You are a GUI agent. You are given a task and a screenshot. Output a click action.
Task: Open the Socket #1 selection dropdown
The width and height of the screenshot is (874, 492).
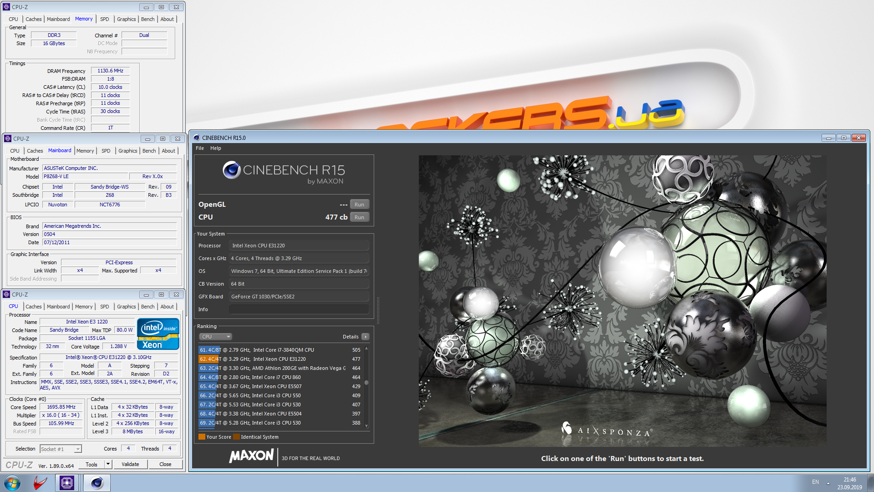coord(61,449)
